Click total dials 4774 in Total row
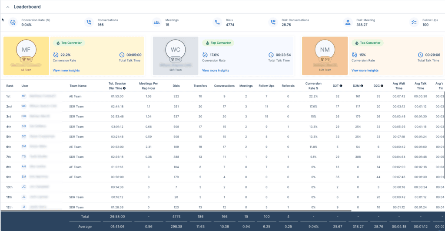Viewport: 445px width, 231px height. coord(176,217)
